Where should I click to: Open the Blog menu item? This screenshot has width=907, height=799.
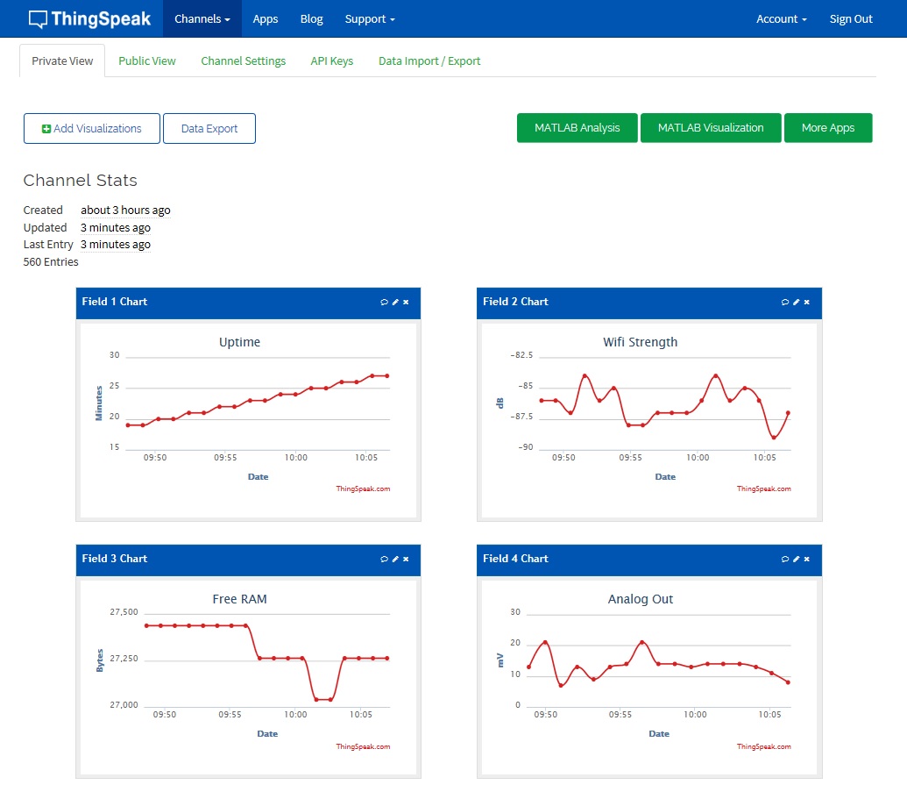[311, 19]
